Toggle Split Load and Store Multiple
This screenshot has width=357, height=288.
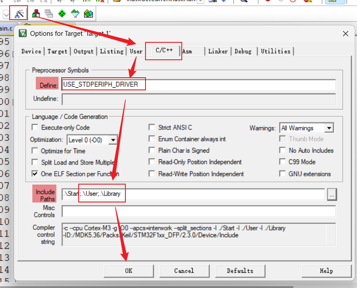[35, 162]
